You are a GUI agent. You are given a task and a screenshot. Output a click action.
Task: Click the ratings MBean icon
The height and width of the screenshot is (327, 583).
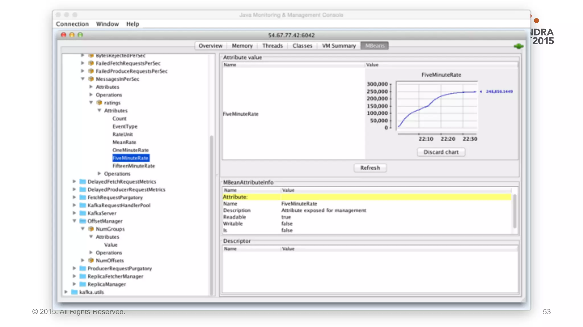click(99, 103)
